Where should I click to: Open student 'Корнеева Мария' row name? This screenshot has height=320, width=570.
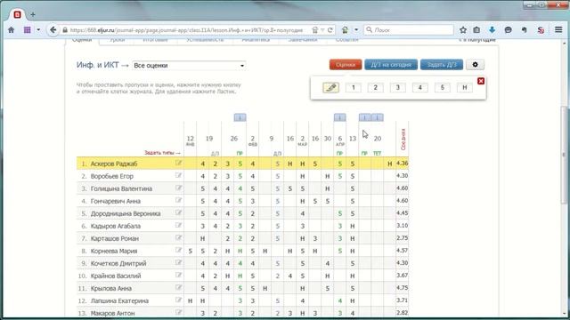(x=114, y=251)
